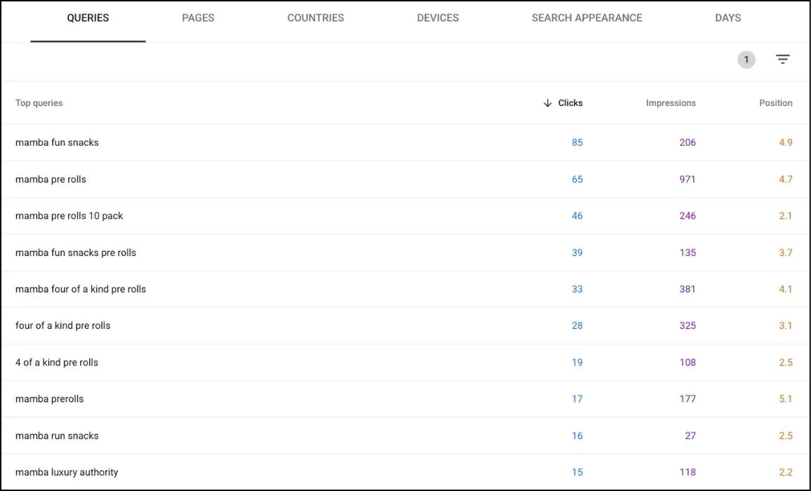
Task: Click the impressions value 118
Action: point(688,472)
